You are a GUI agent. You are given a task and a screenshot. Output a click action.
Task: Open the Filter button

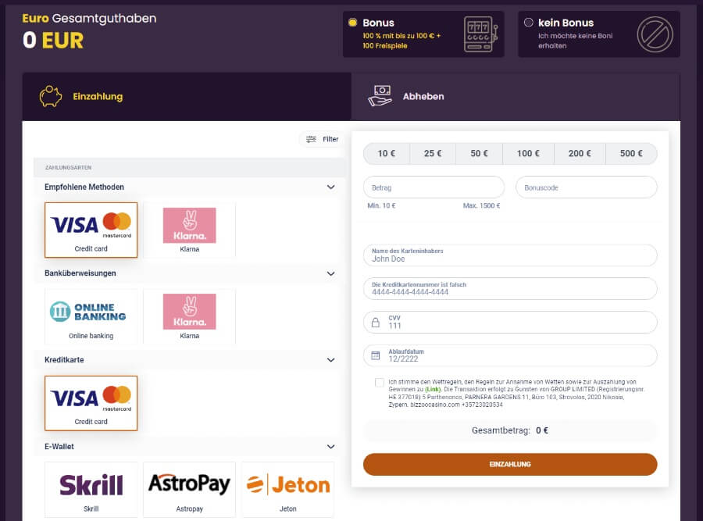(323, 140)
